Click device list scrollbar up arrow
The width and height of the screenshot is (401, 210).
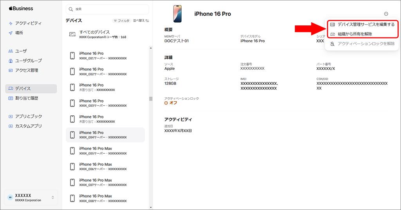click(x=151, y=48)
